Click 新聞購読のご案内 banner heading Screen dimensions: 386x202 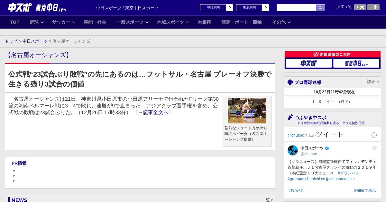point(333,55)
